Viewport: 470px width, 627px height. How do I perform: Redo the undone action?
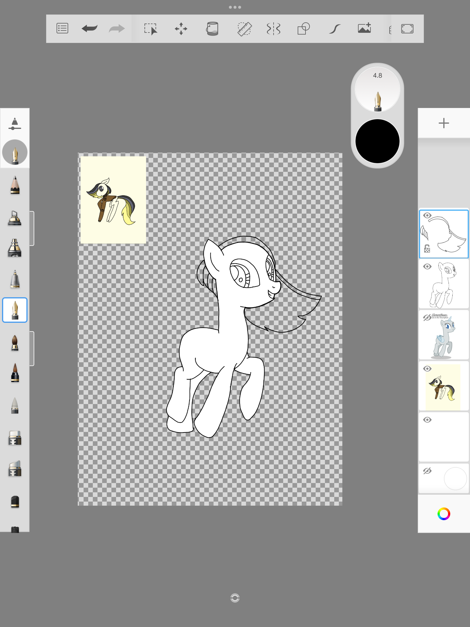117,28
